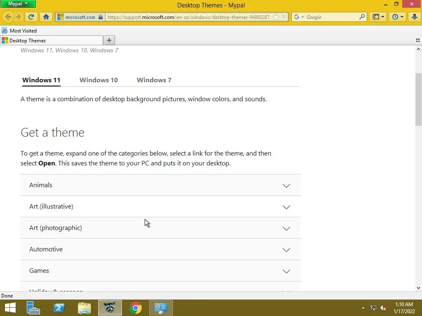
Task: Select the Desktop Themes browser tab
Action: pos(52,41)
